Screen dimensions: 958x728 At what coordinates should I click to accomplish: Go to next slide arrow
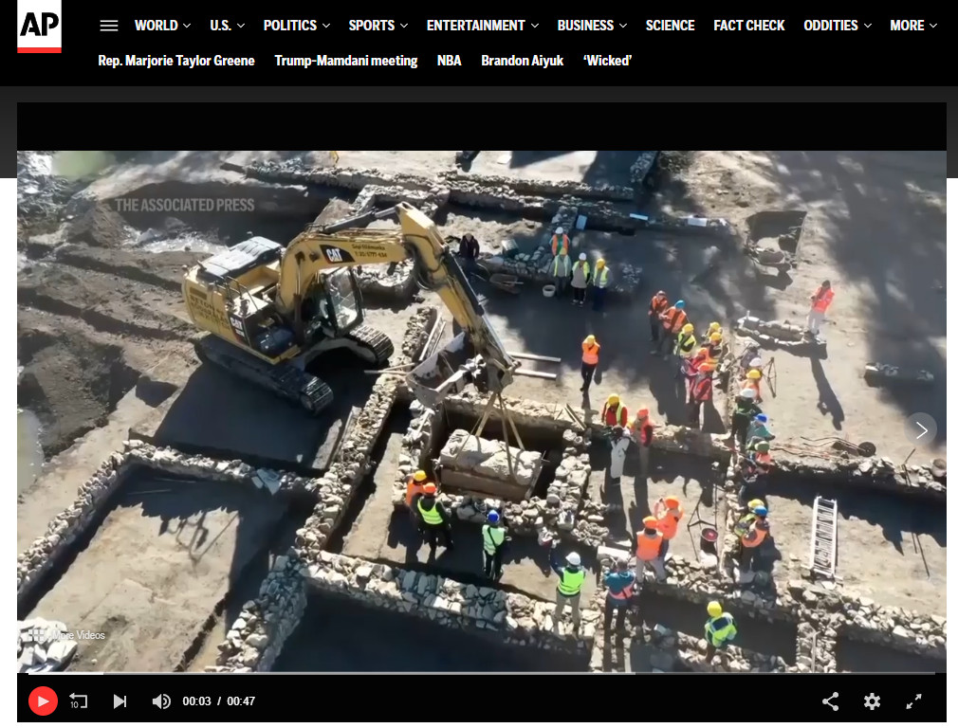coord(920,429)
